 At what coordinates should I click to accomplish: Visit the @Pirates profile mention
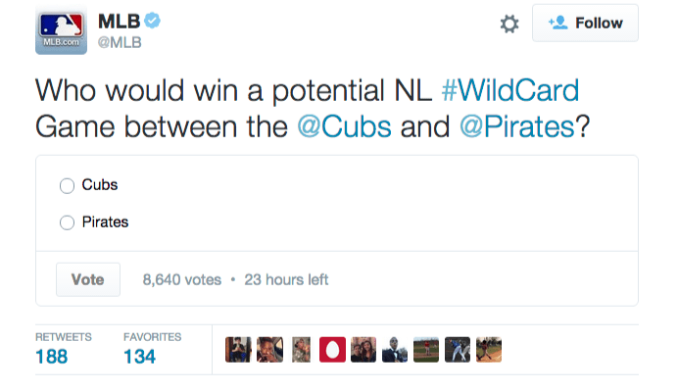516,126
